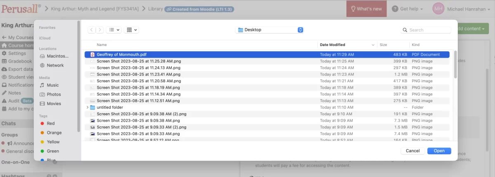Open the Get help menu
The image size is (495, 177).
tap(407, 9)
